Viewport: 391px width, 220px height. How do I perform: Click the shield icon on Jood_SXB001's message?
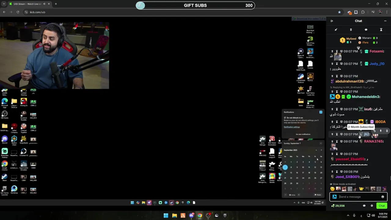pyautogui.click(x=341, y=172)
